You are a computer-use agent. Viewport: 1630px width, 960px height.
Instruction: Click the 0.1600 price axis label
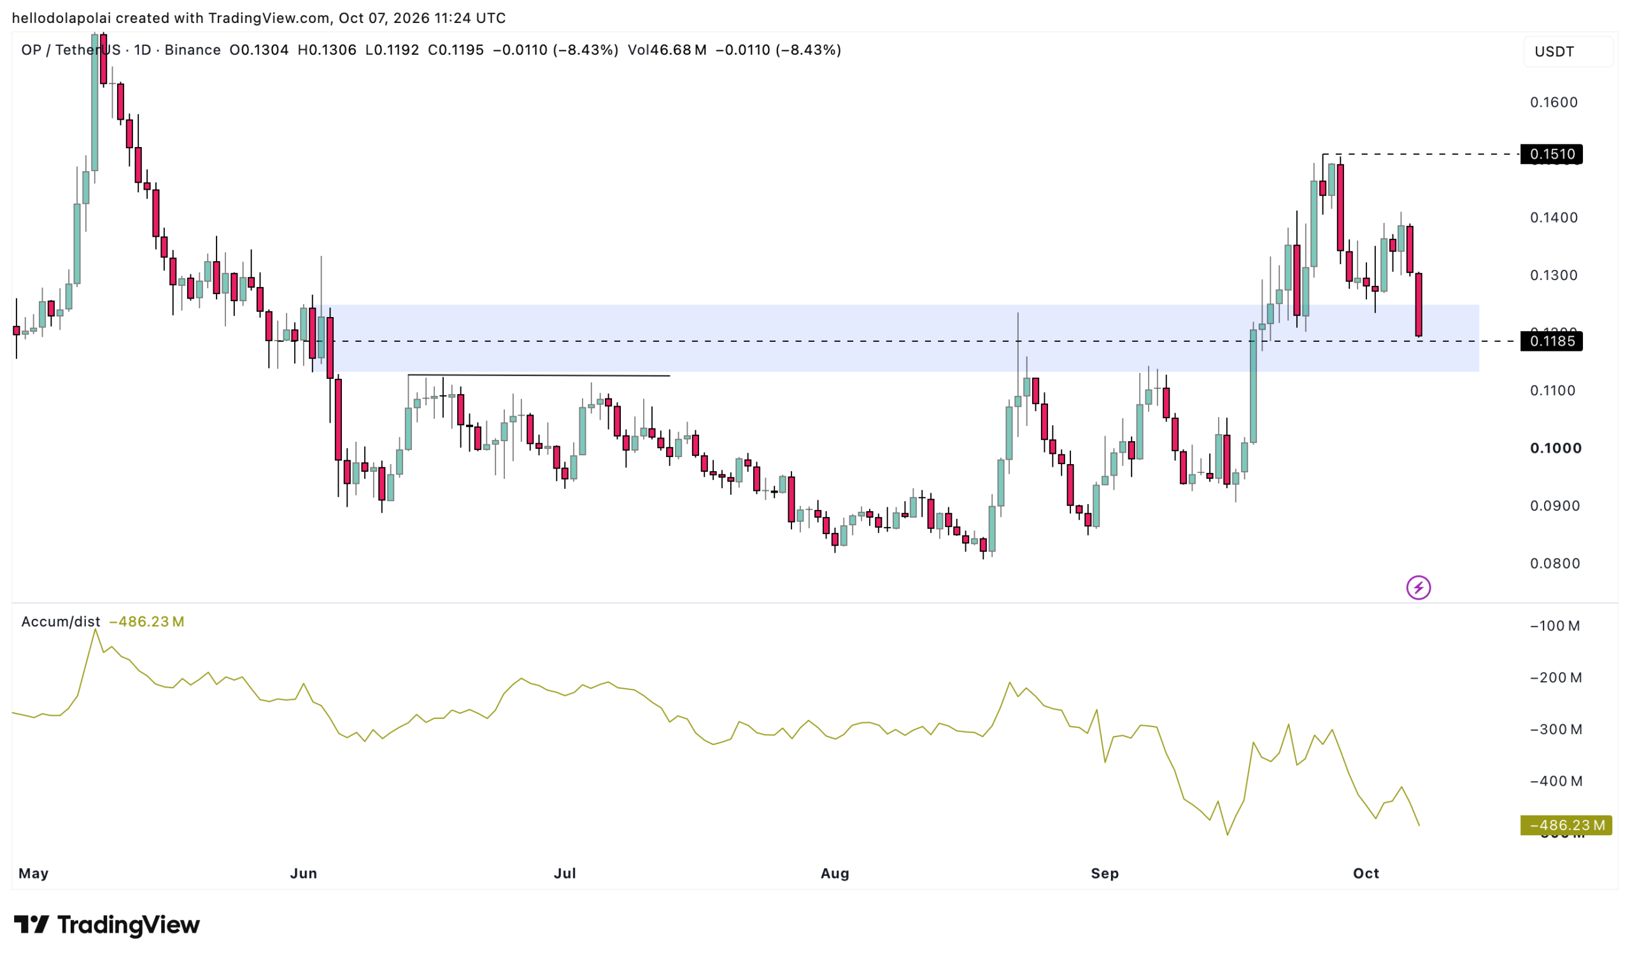click(x=1554, y=102)
